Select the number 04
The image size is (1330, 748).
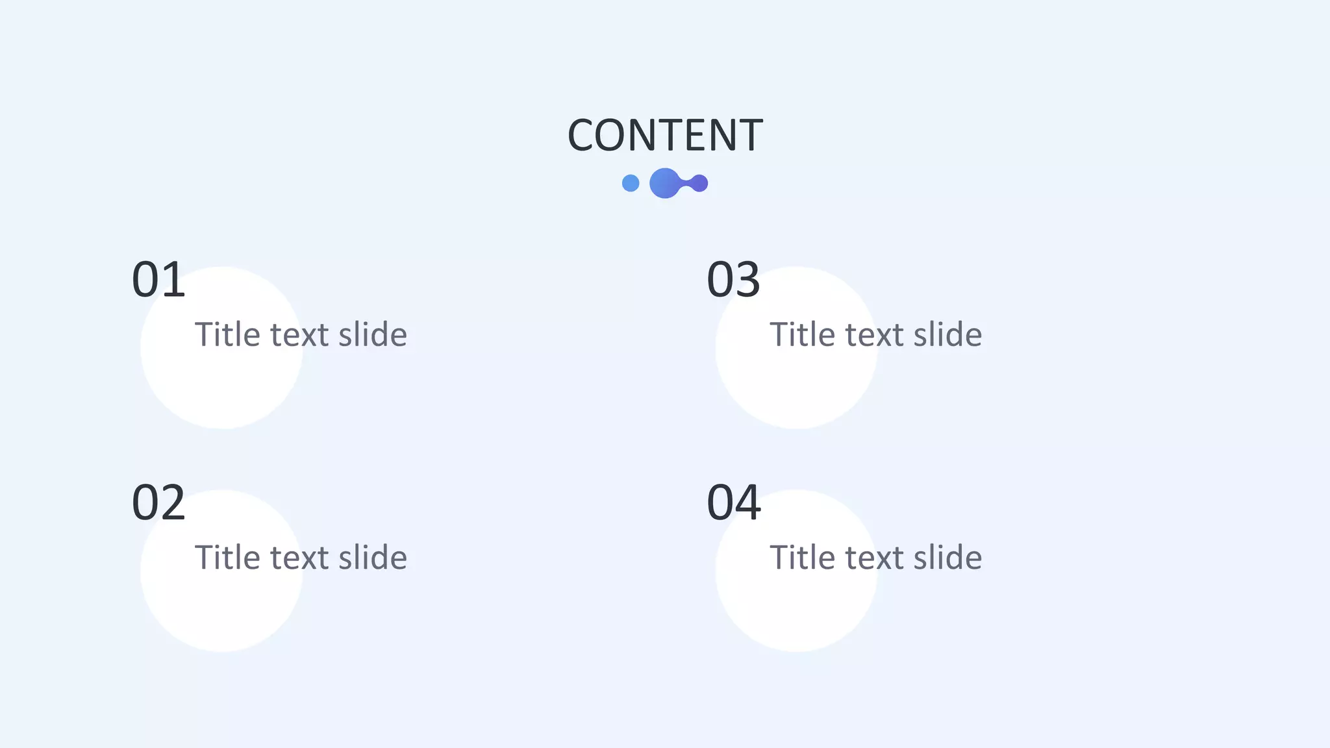click(x=734, y=503)
